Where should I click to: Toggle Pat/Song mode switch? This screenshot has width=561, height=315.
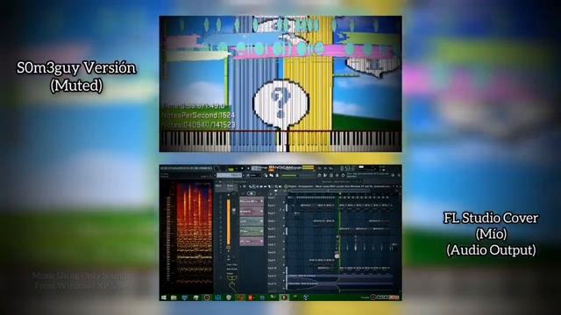231,169
